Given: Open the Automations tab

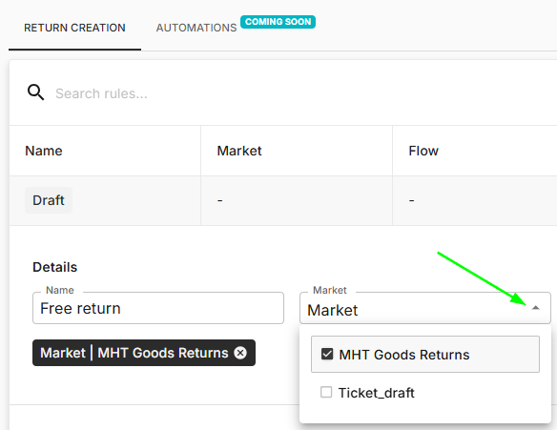Looking at the screenshot, I should [196, 28].
